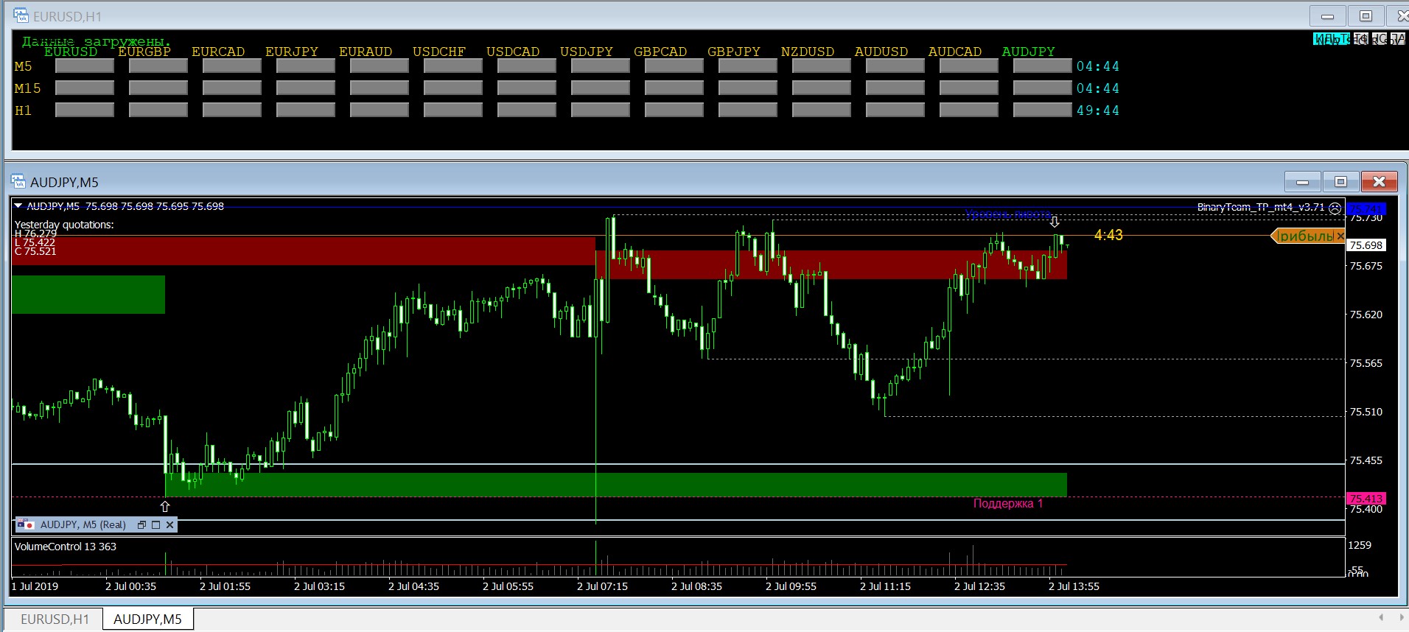
Task: Click the down arrow signal above the last candles
Action: pos(1055,222)
